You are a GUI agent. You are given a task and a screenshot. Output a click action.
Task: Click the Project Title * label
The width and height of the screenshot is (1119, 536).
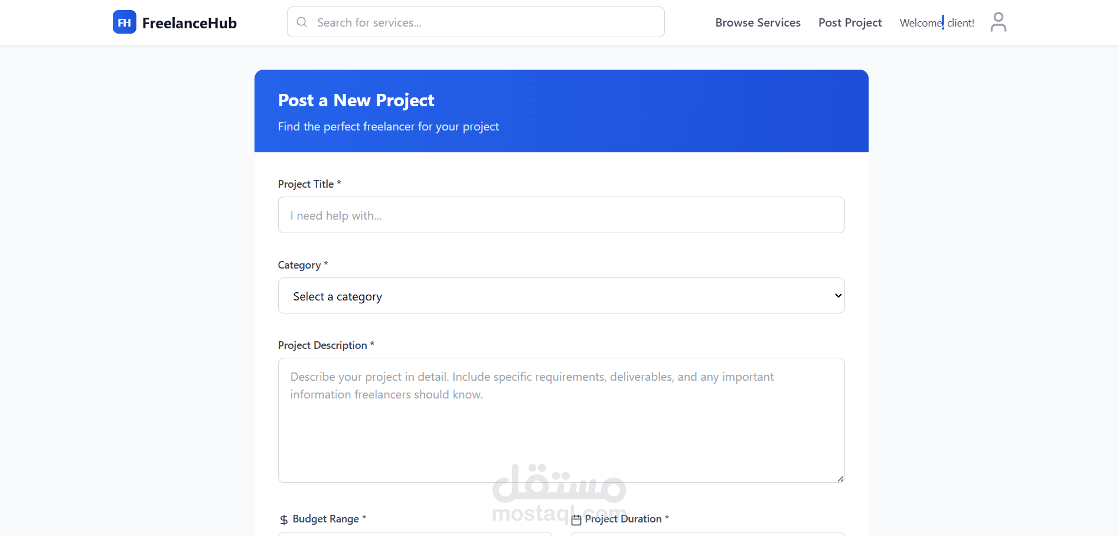309,184
